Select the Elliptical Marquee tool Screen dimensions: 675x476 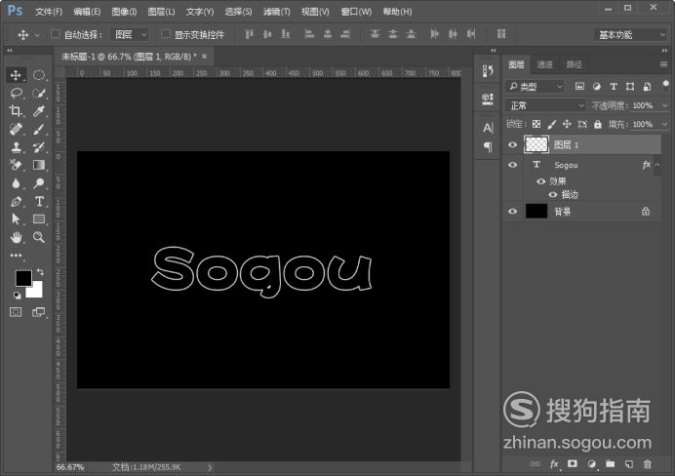[39, 75]
